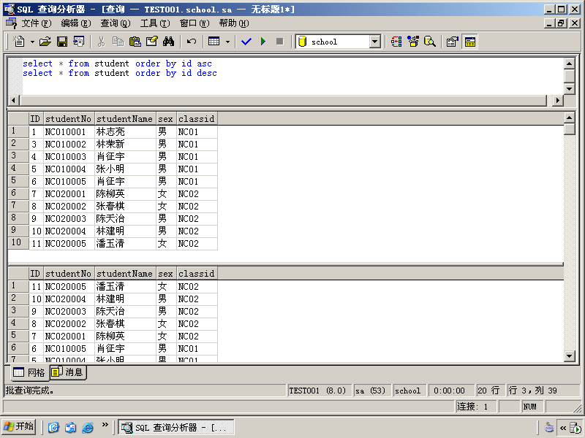Click the Save floppy disk icon
The image size is (585, 438).
[62, 42]
